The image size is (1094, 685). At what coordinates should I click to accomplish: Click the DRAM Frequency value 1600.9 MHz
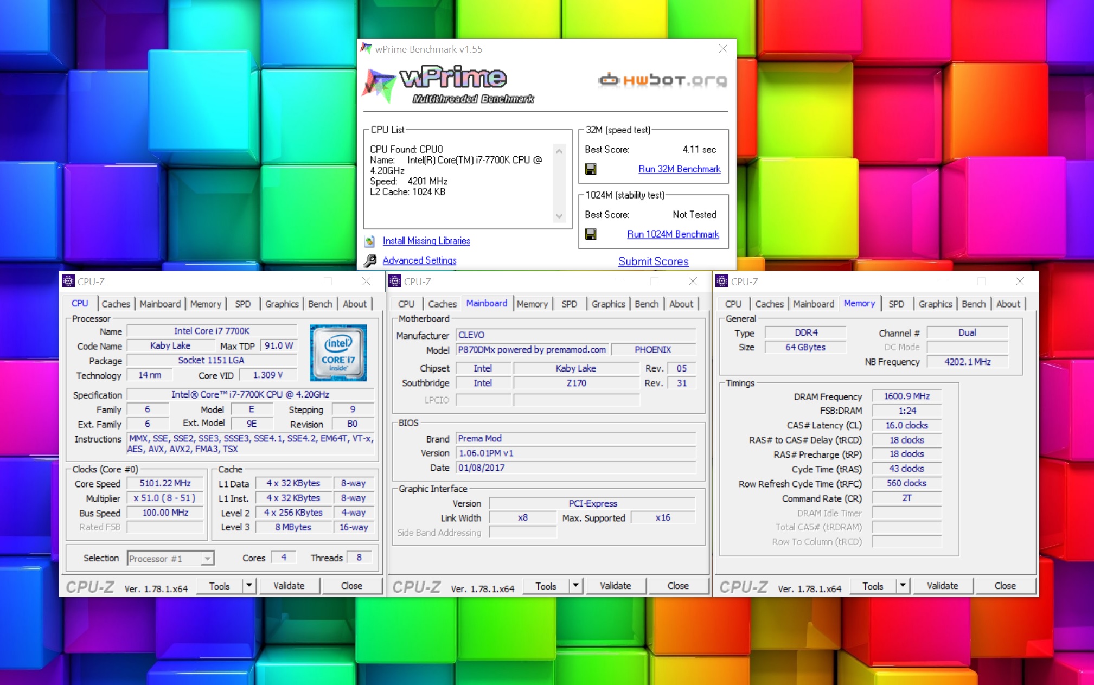tap(907, 396)
